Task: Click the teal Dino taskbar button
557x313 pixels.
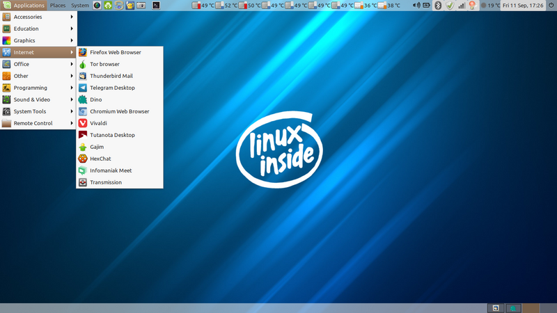Action: tap(513, 308)
